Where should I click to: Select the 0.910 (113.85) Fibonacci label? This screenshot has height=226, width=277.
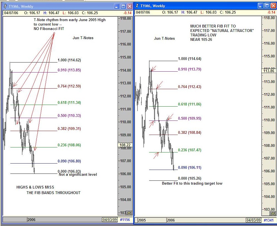pyautogui.click(x=69, y=70)
